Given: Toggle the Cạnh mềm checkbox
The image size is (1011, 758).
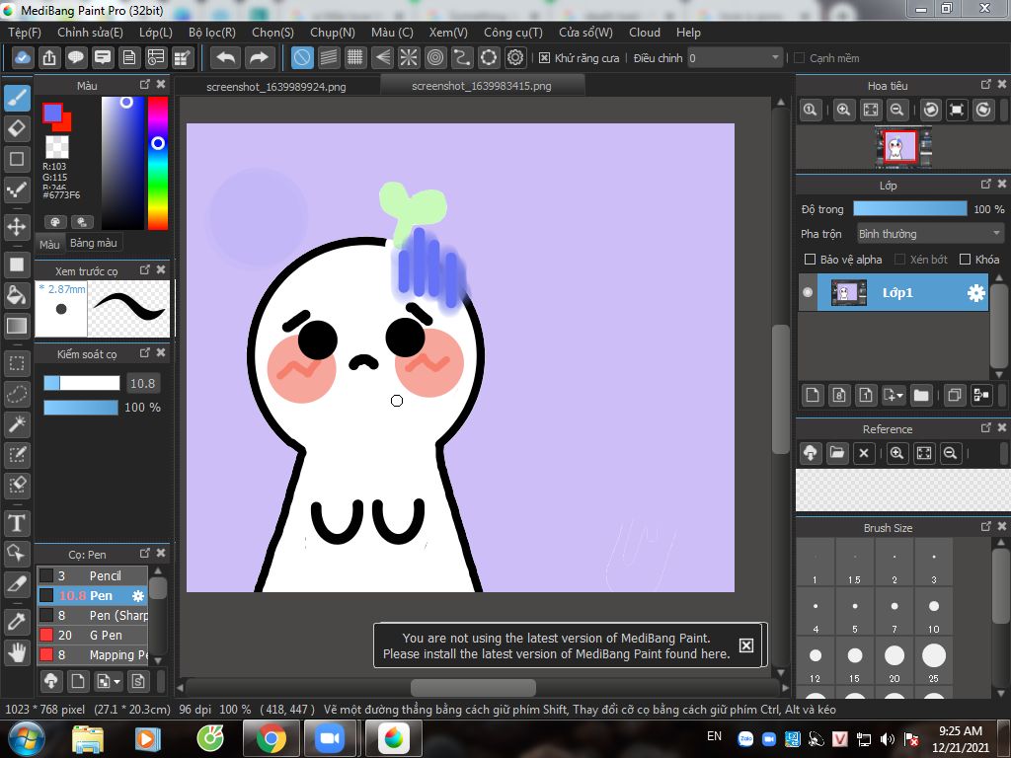Looking at the screenshot, I should [800, 58].
